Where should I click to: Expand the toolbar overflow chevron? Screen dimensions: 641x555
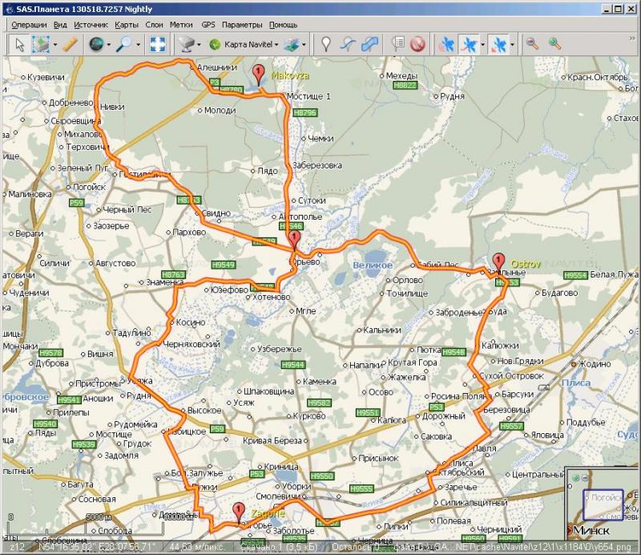tap(632, 38)
